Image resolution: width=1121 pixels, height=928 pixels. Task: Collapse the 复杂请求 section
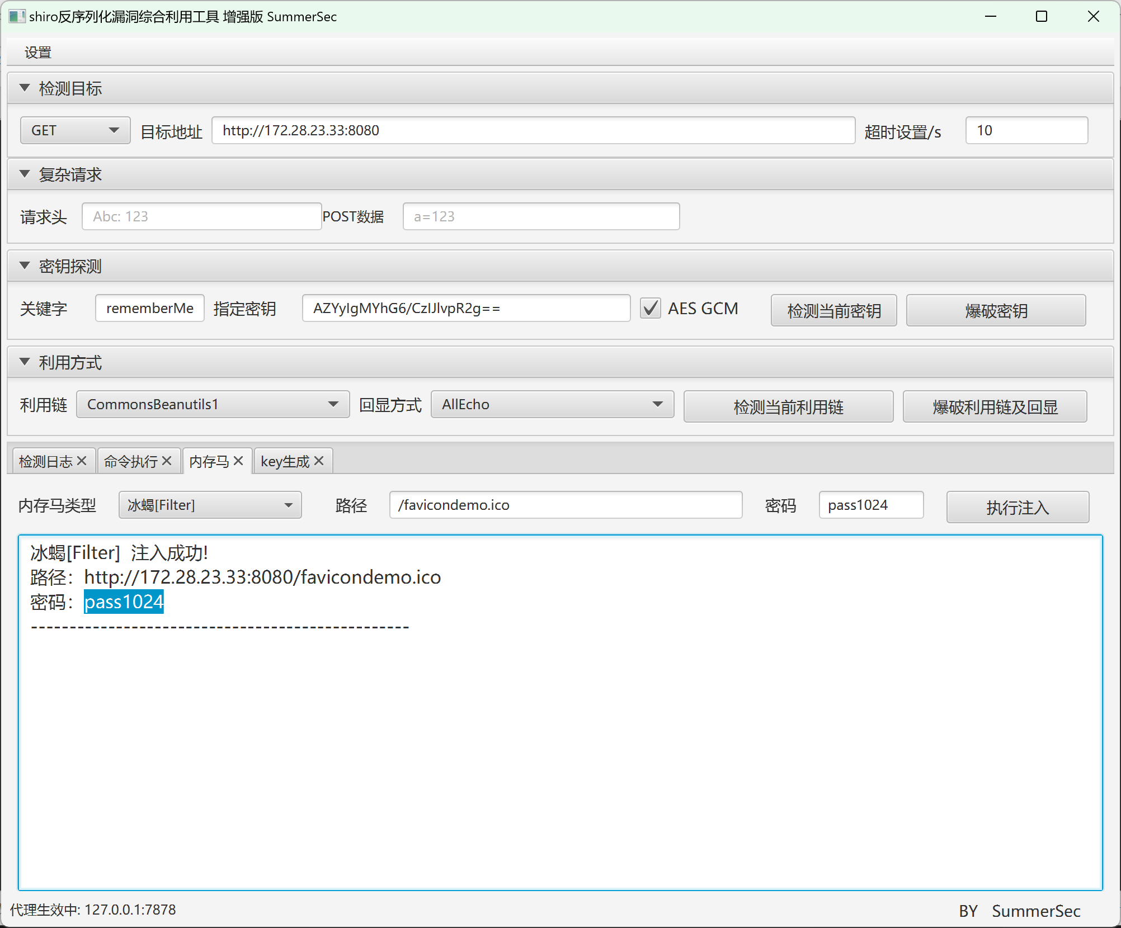(x=25, y=174)
